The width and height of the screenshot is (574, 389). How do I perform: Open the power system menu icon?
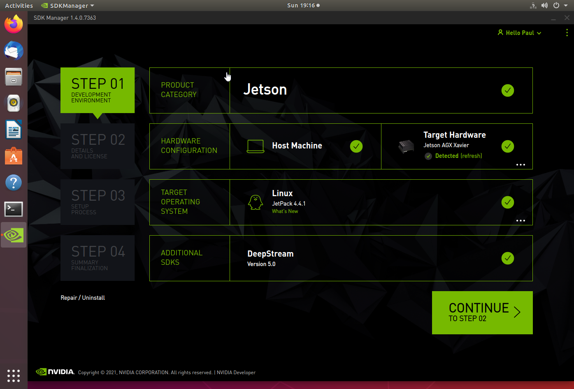click(x=556, y=5)
